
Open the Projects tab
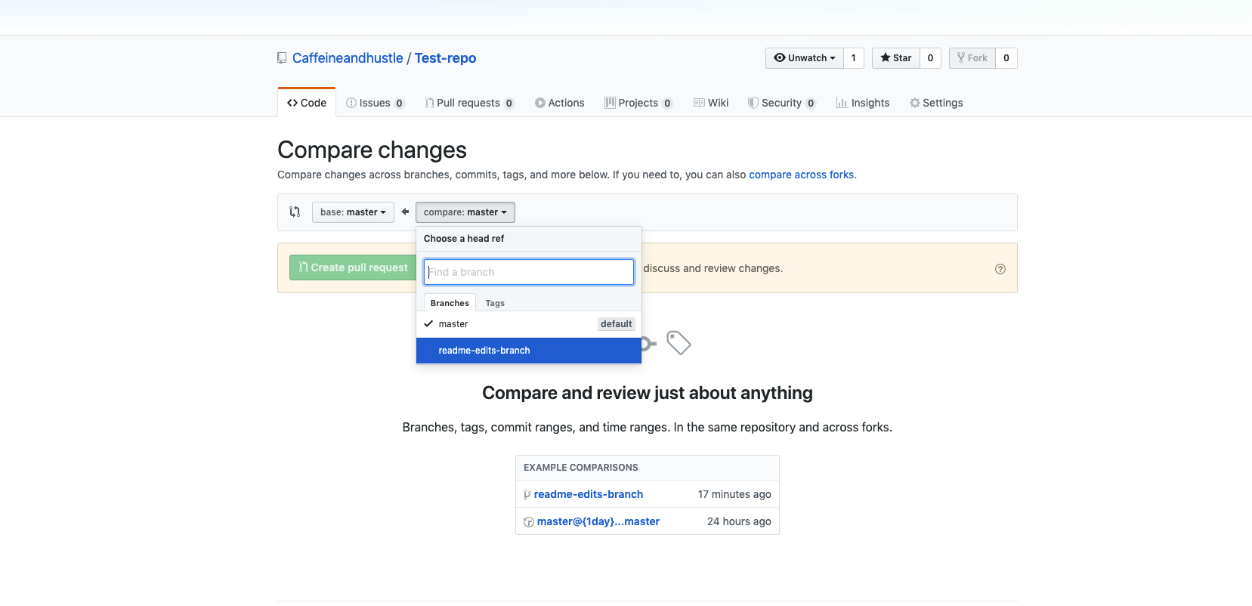[x=638, y=103]
